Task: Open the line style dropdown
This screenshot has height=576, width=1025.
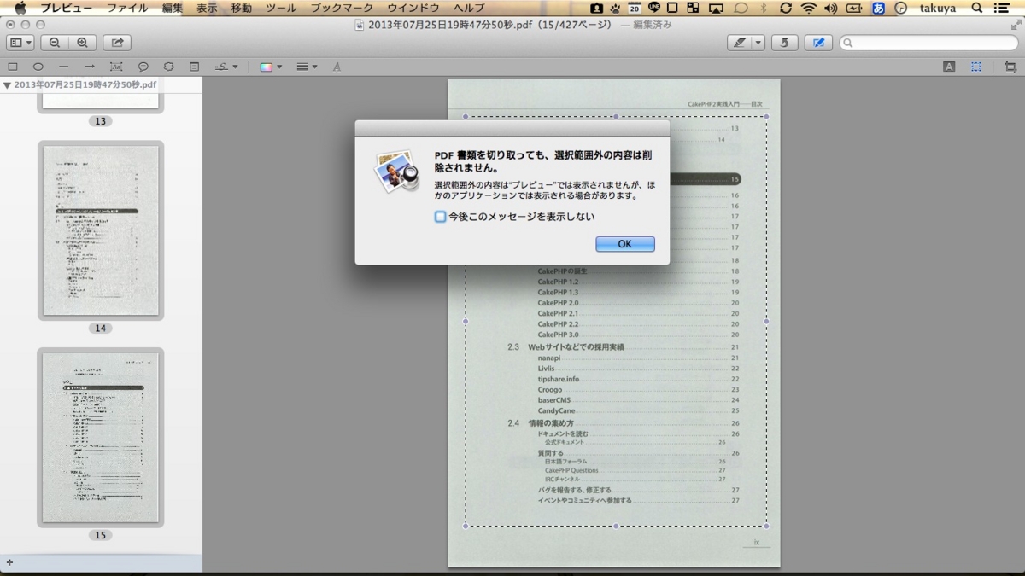Action: (307, 67)
